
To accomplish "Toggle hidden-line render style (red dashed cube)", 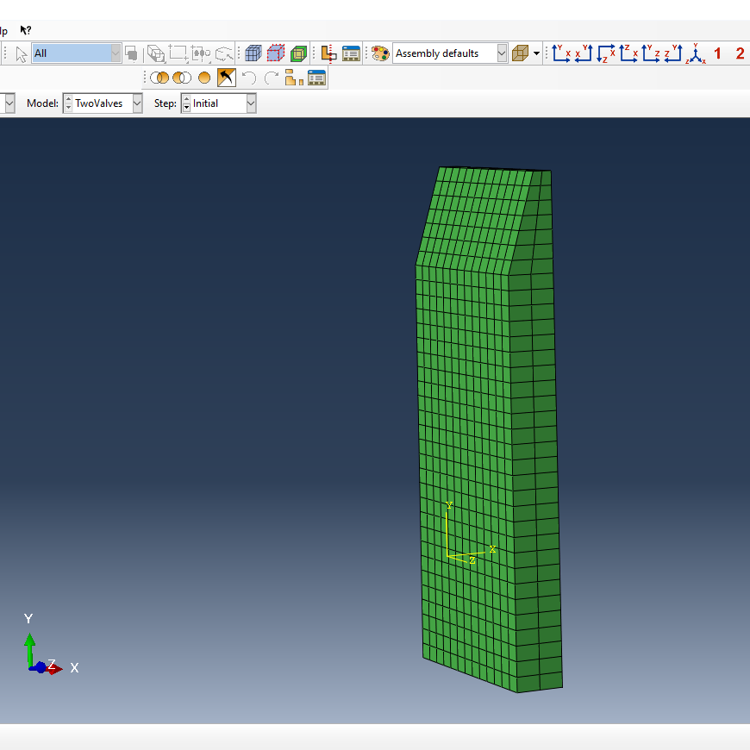I will 276,53.
